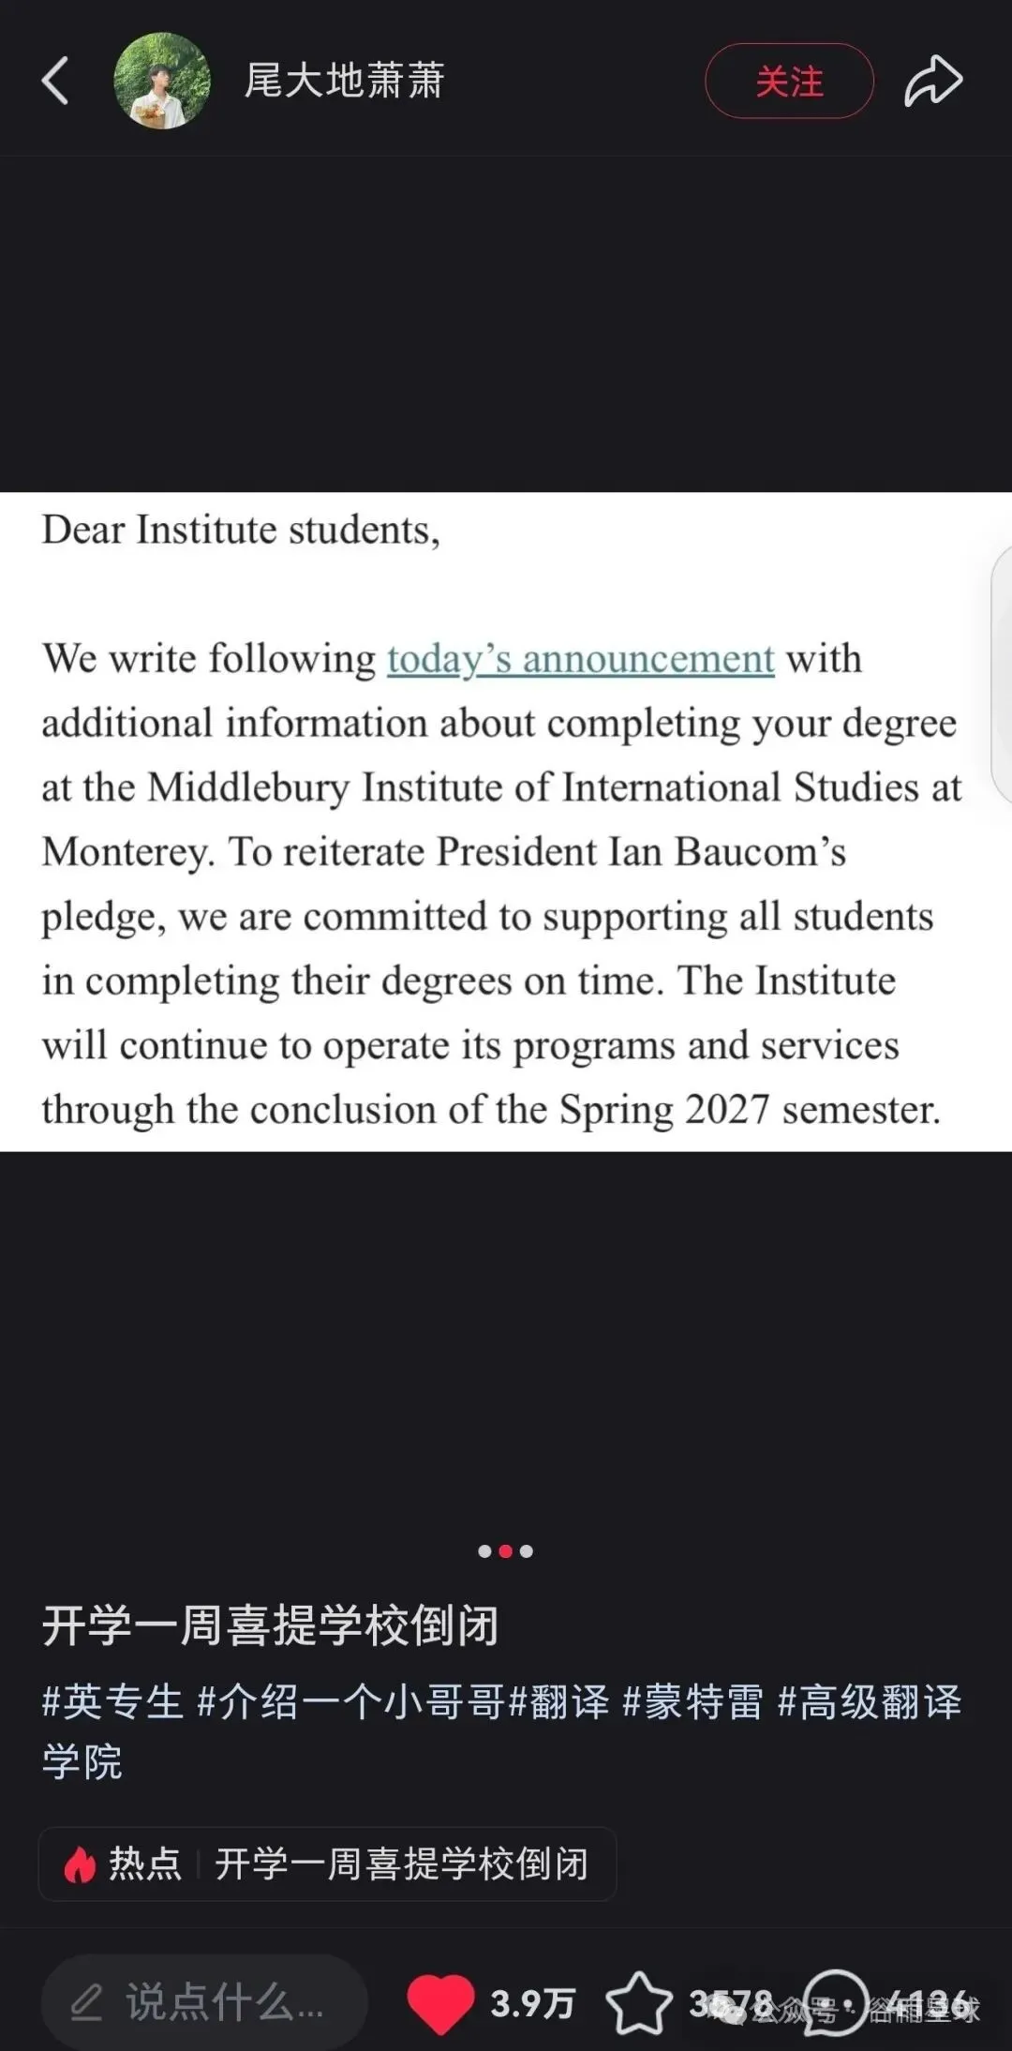
Task: Open hashtag #蒙特雷
Action: (x=693, y=1701)
